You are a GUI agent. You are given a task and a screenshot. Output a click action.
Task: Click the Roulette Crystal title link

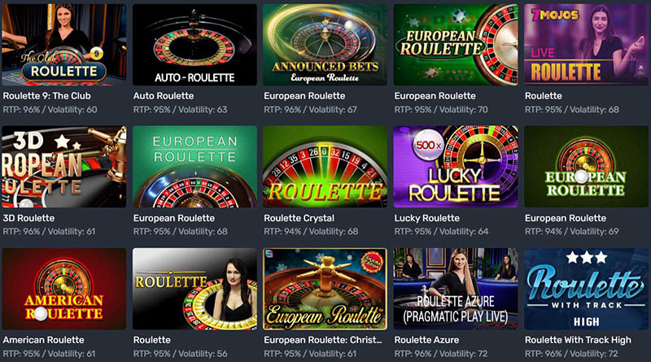pos(299,218)
